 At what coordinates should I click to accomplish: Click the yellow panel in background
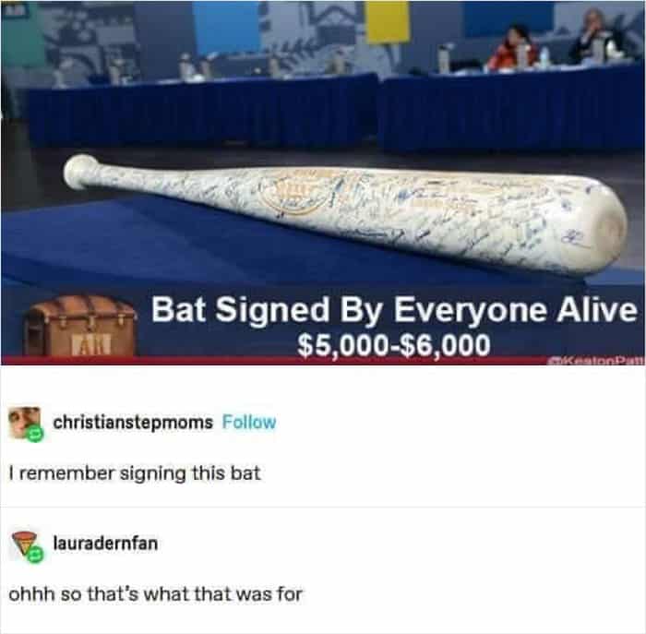point(387,21)
